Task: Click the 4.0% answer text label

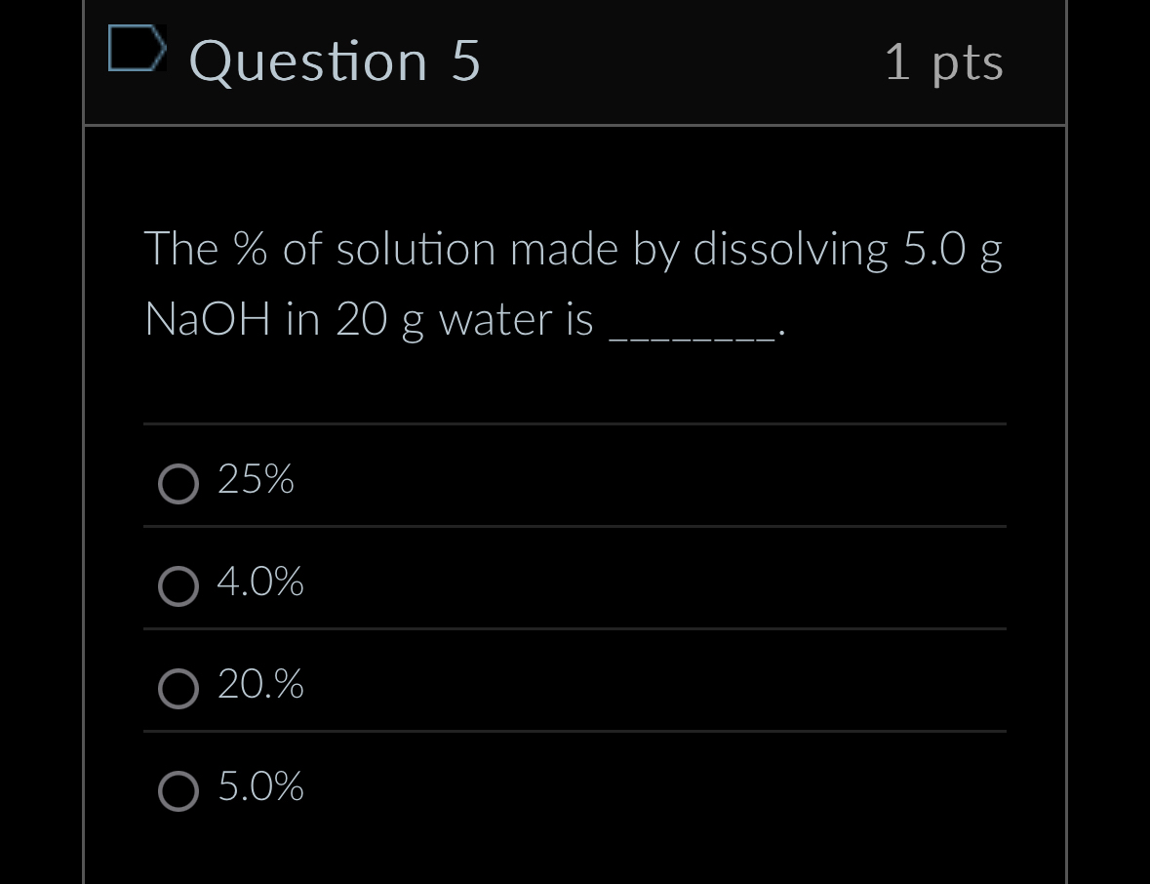Action: coord(260,583)
